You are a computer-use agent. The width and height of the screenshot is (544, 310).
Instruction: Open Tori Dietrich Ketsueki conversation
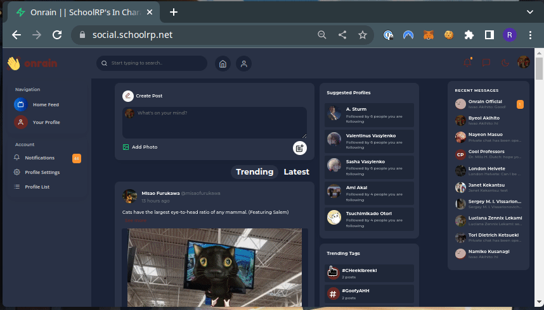click(488, 237)
